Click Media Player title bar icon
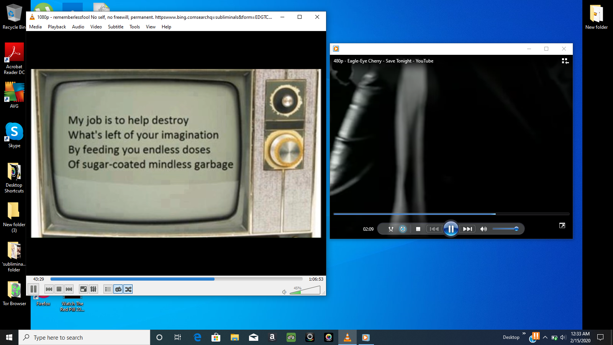 pyautogui.click(x=336, y=49)
